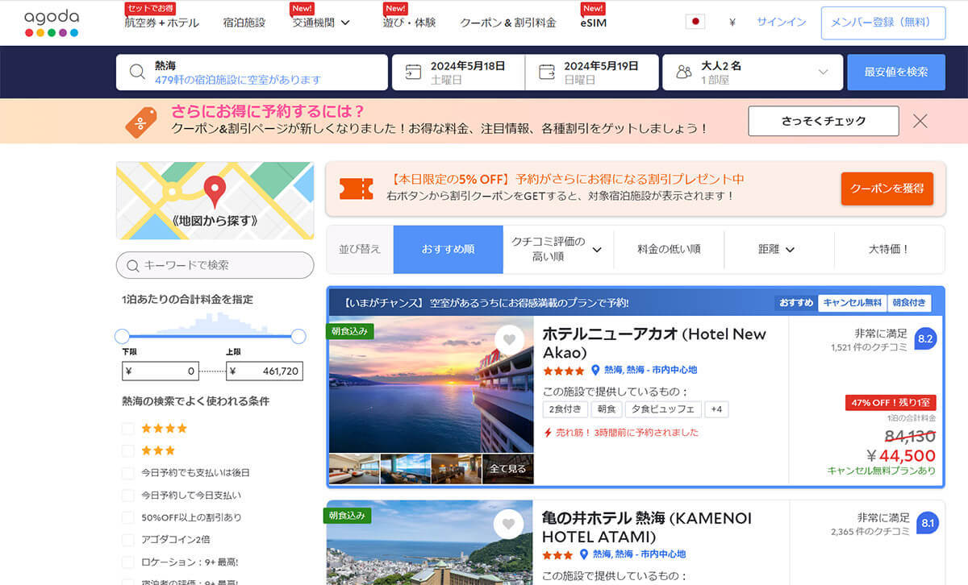Image resolution: width=968 pixels, height=585 pixels.
Task: Open 全て見る photo gallery for Hotel New Akao
Action: pyautogui.click(x=508, y=469)
